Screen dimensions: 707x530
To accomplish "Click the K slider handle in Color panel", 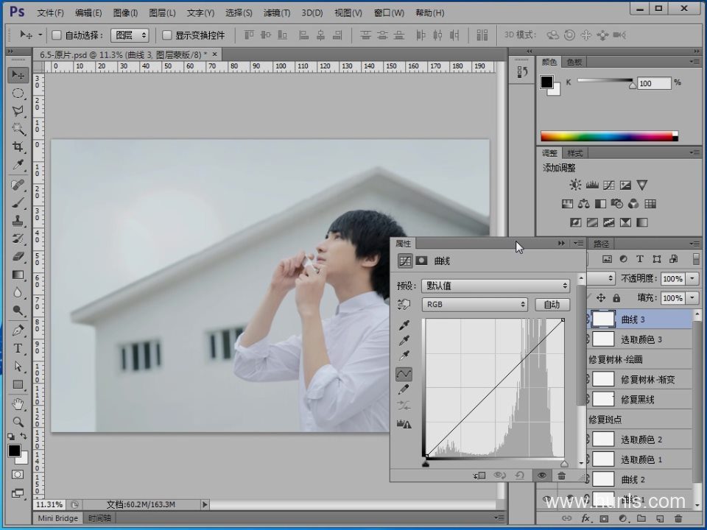I will 632,85.
